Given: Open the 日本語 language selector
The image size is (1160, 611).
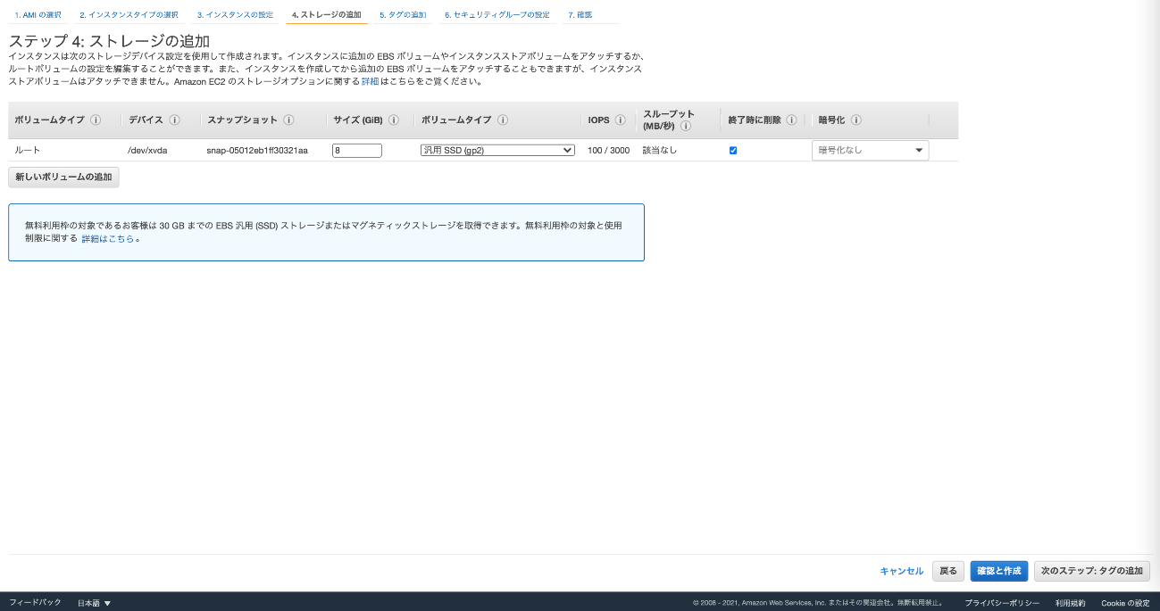Looking at the screenshot, I should click(94, 603).
